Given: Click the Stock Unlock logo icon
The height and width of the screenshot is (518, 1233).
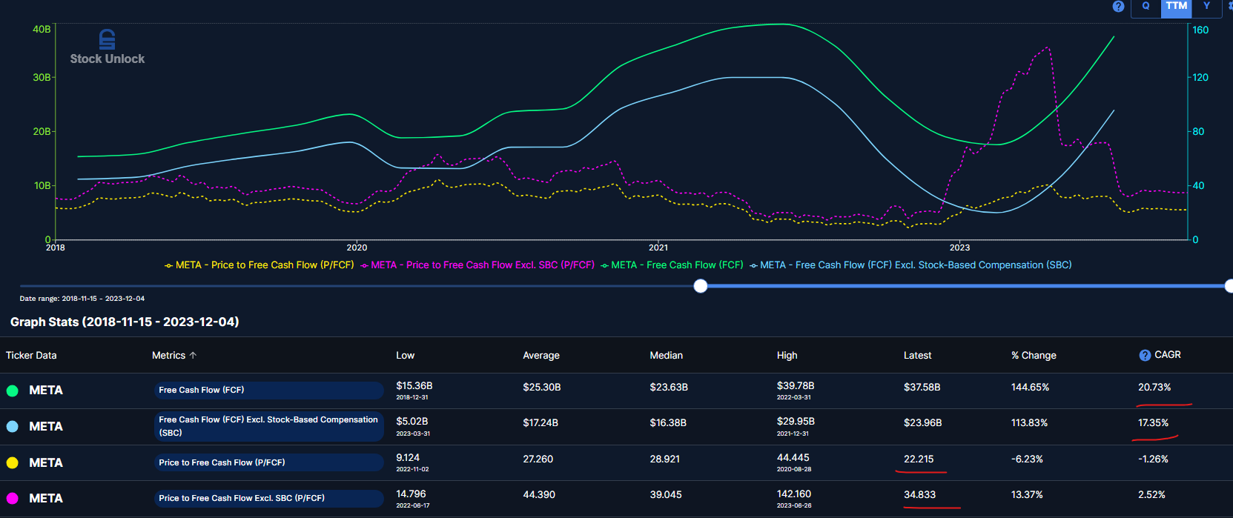Looking at the screenshot, I should [x=108, y=39].
